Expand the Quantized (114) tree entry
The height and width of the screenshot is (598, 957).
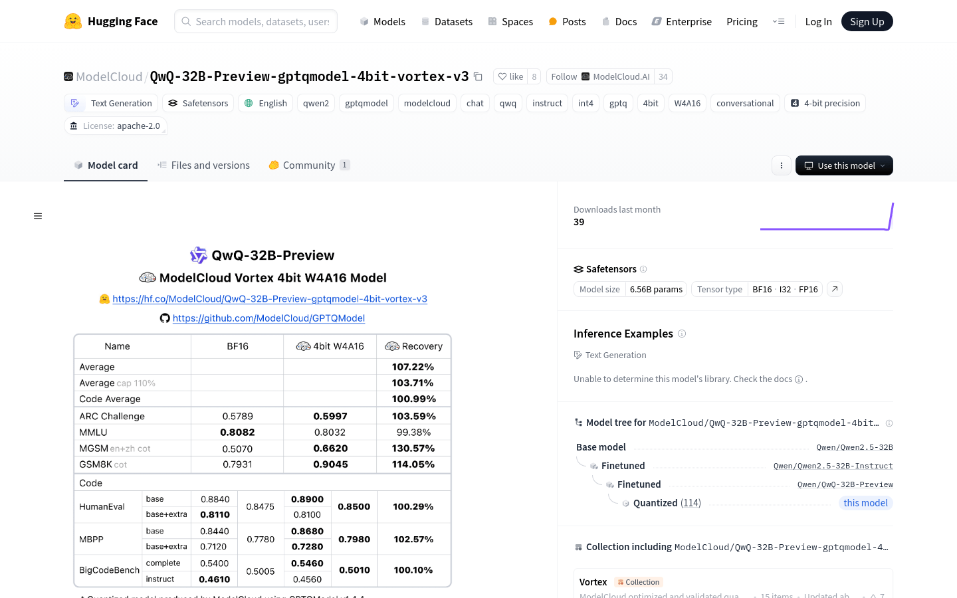click(x=667, y=503)
